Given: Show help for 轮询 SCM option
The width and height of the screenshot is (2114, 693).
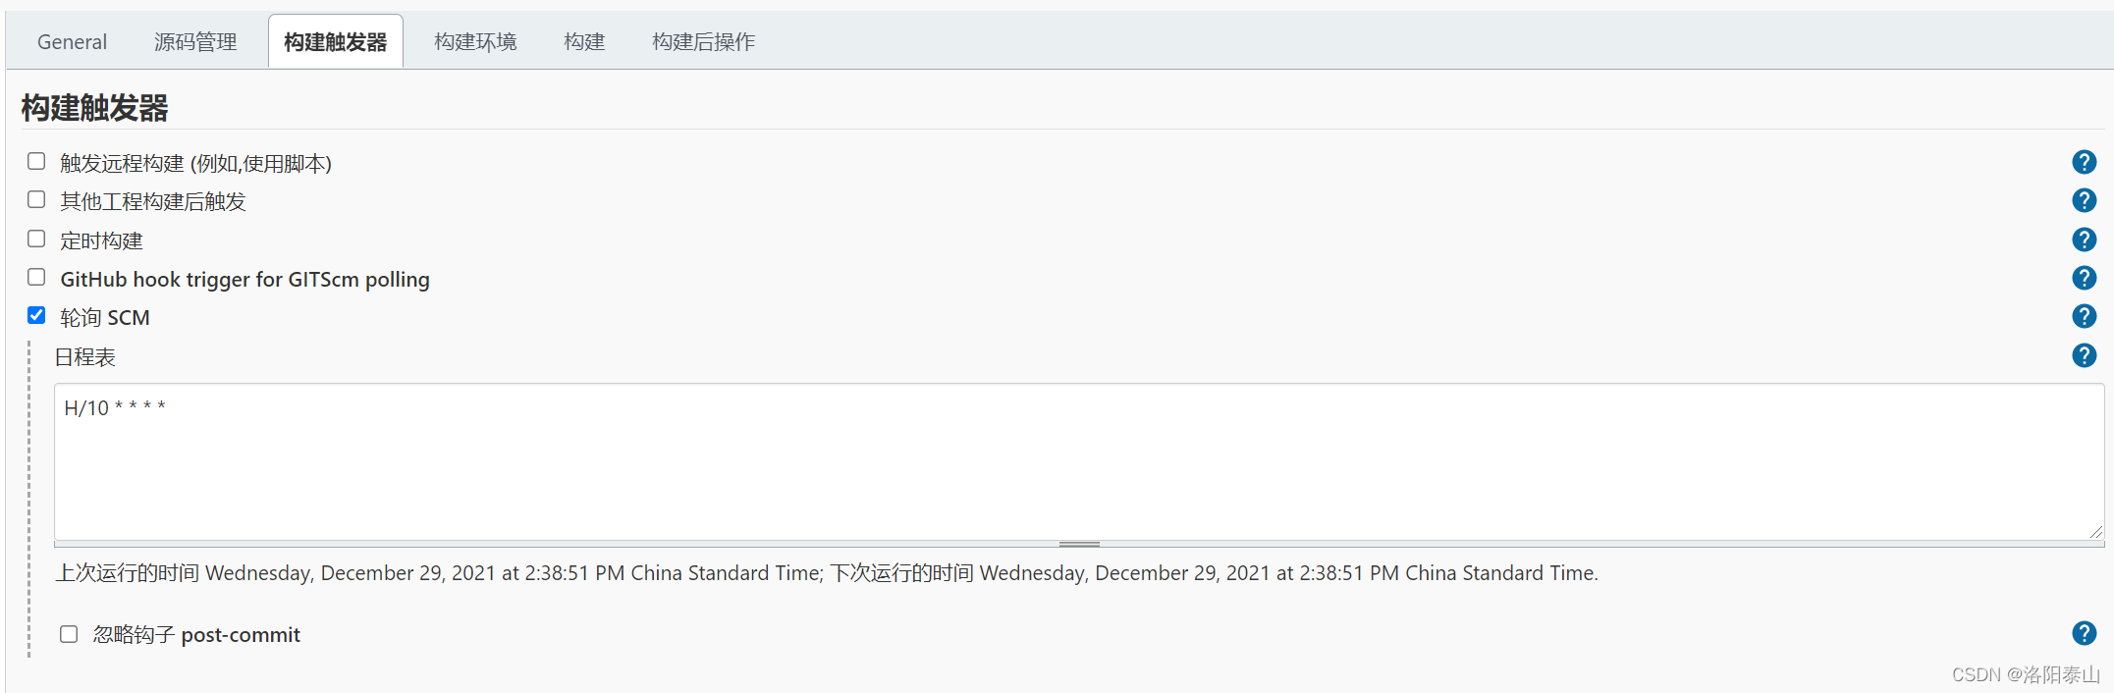Looking at the screenshot, I should [x=2084, y=316].
